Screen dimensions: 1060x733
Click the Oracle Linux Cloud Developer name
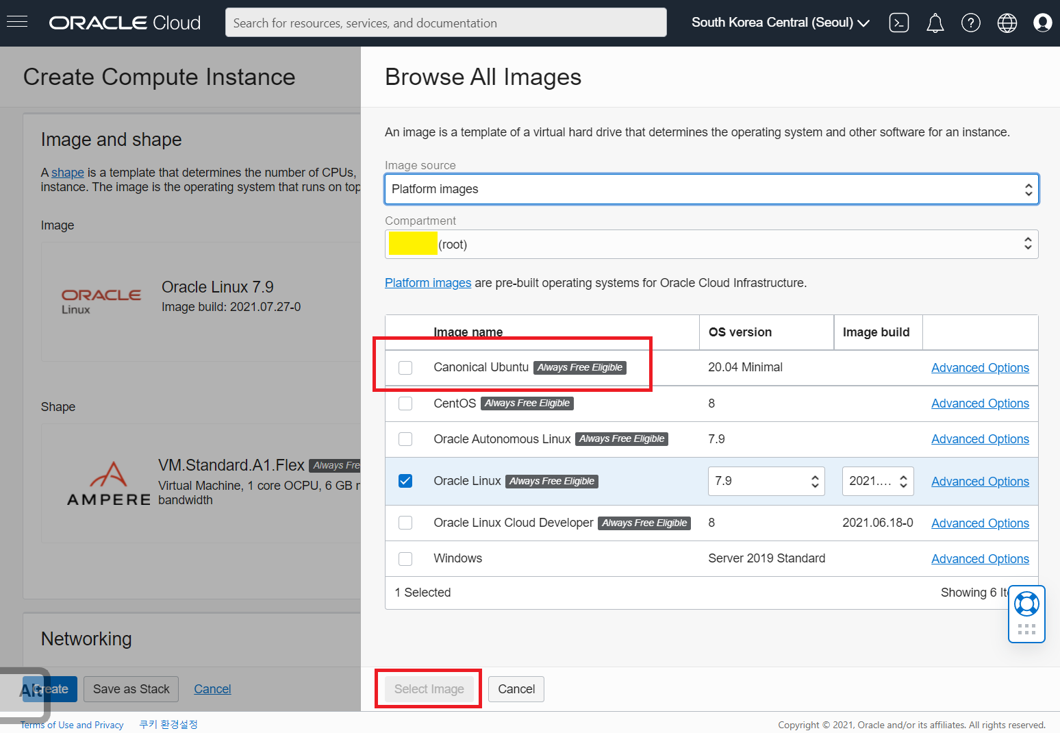[514, 523]
